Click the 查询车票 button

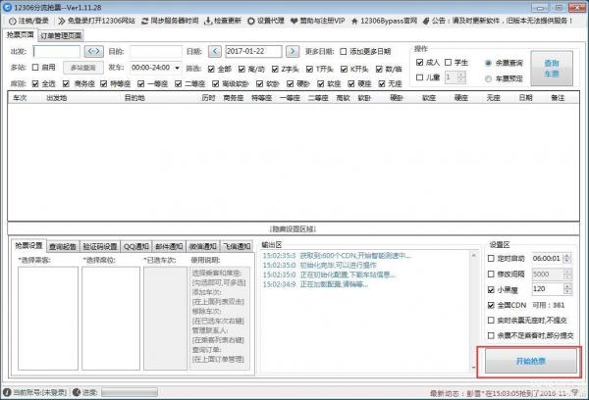[552, 69]
